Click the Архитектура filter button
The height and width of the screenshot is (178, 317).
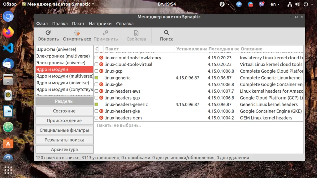(x=64, y=150)
